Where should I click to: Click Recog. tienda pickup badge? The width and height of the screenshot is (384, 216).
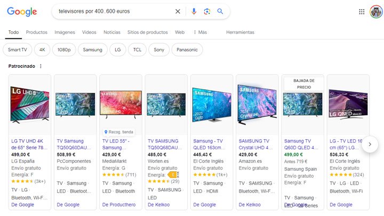(x=119, y=132)
